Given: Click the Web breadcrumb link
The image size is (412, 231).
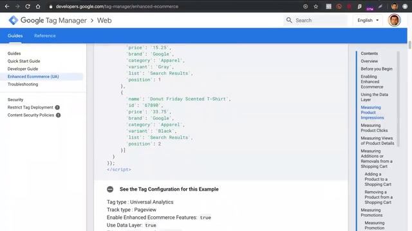Looking at the screenshot, I should coord(104,20).
